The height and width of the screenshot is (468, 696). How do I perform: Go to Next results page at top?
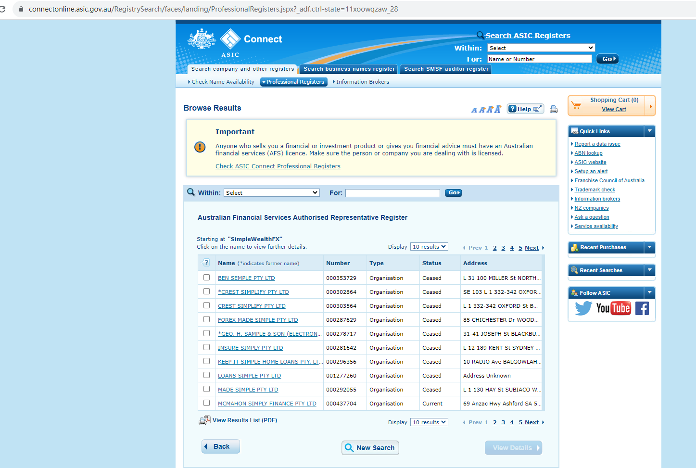531,248
